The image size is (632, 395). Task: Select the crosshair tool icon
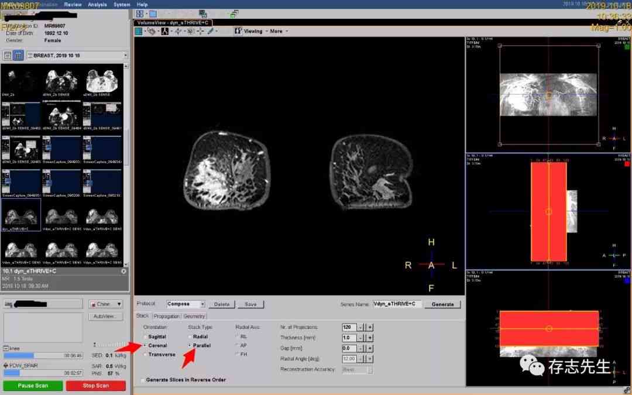[x=200, y=31]
